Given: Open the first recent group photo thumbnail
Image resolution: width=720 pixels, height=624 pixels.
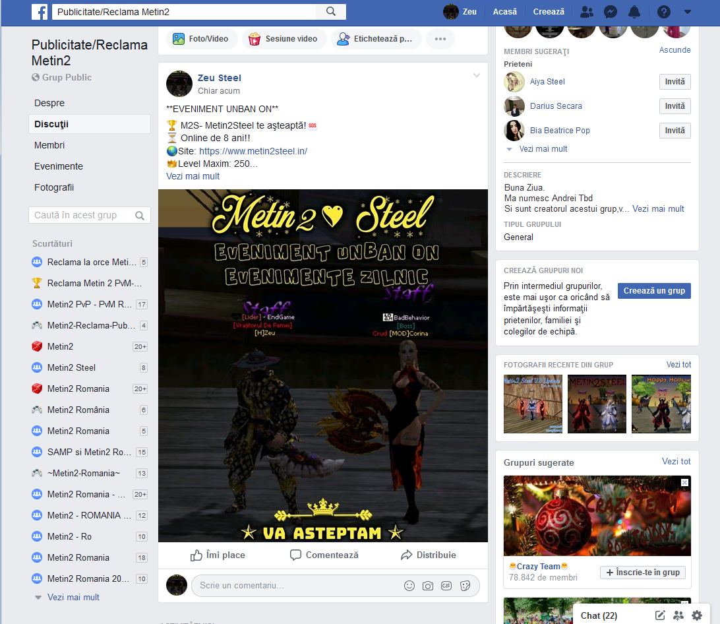Looking at the screenshot, I should click(x=533, y=404).
